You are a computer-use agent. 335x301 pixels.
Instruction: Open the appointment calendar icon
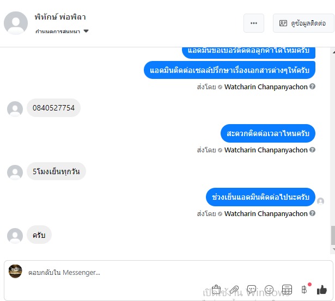pyautogui.click(x=287, y=290)
